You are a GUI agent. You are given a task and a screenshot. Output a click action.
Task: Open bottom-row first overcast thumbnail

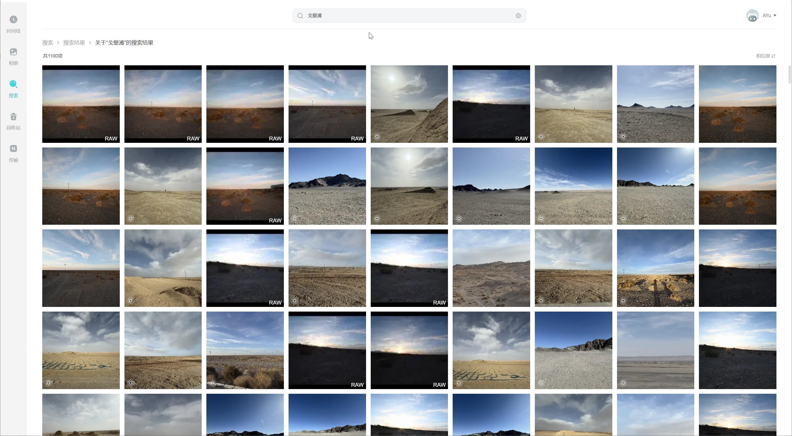point(81,415)
